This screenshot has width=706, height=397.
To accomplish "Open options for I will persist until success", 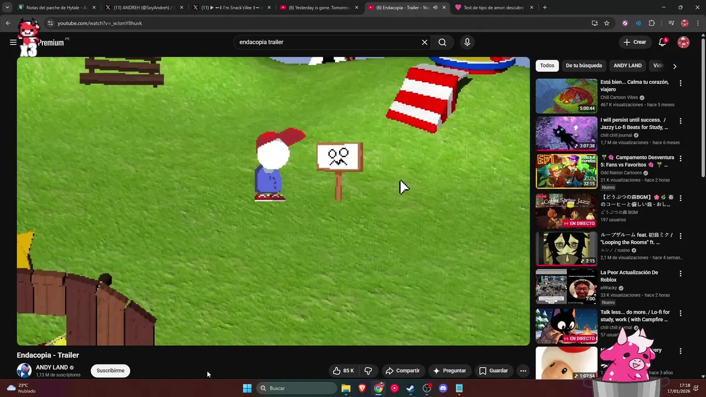I will [x=680, y=121].
